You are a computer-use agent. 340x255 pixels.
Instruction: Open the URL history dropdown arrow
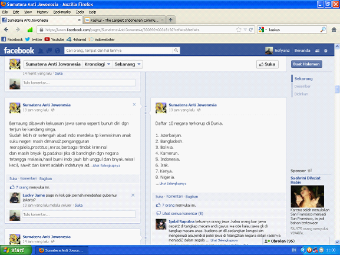pyautogui.click(x=245, y=29)
